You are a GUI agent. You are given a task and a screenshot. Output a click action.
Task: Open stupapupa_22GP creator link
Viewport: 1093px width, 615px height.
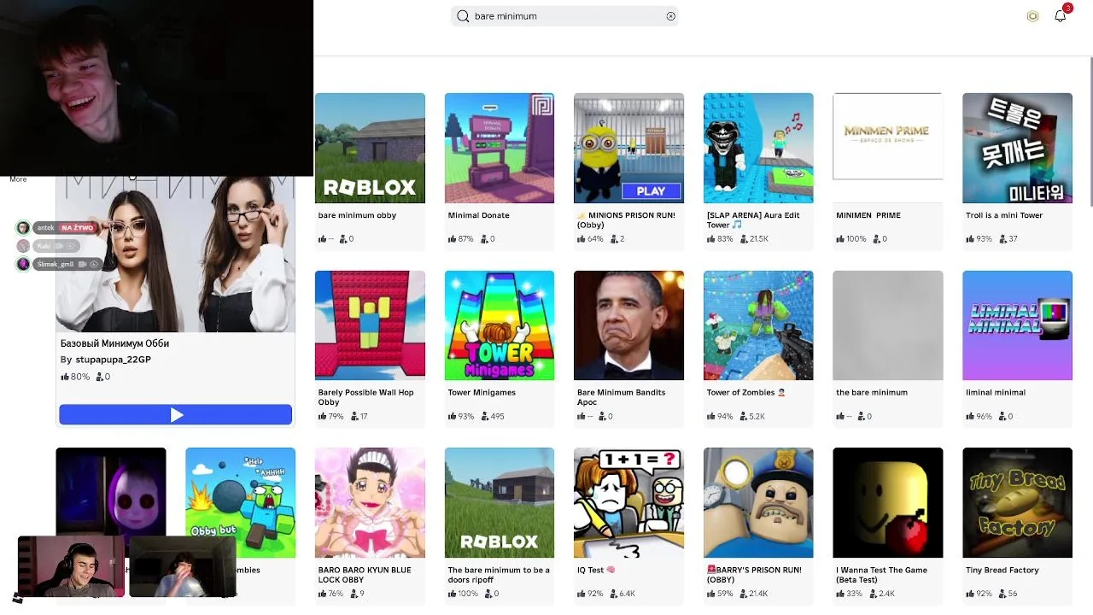(113, 360)
